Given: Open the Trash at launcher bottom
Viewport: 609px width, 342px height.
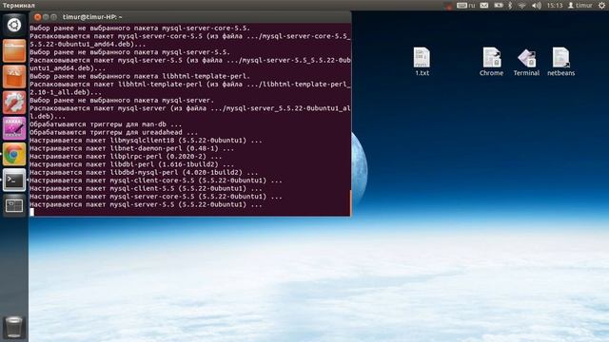Looking at the screenshot, I should pyautogui.click(x=14, y=327).
